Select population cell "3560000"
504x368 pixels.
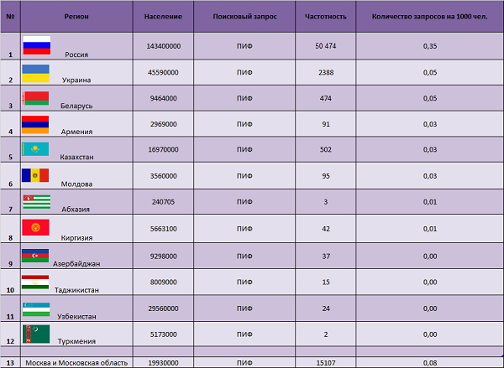click(x=163, y=176)
